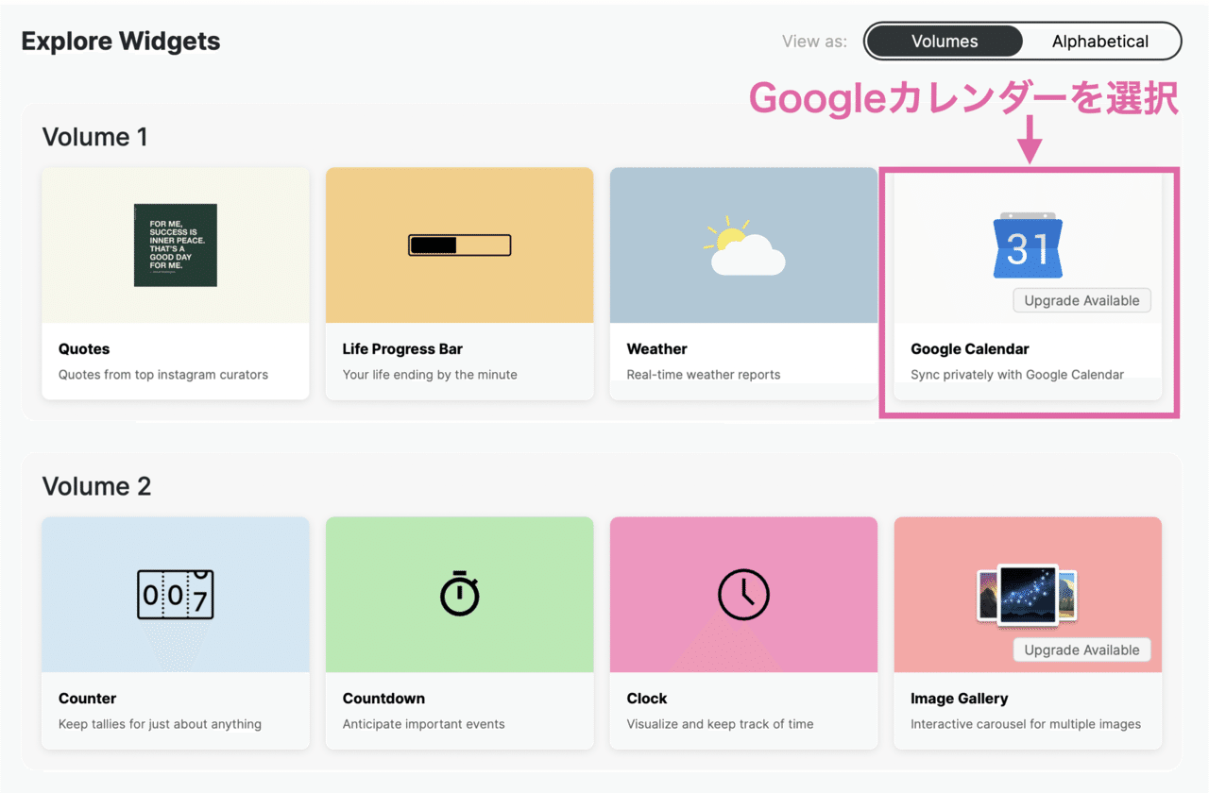
Task: Click the Volume 1 section heading
Action: coord(94,137)
